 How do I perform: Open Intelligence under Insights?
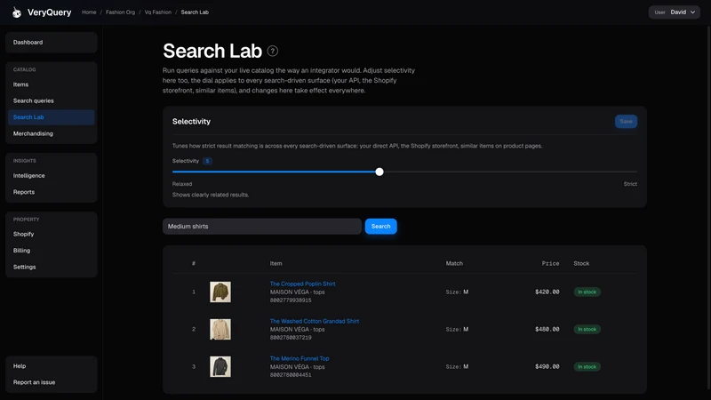[52, 175]
